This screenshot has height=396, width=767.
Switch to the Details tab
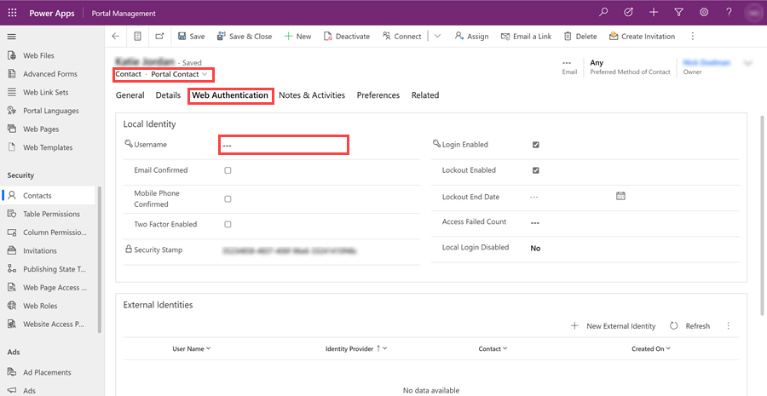168,95
